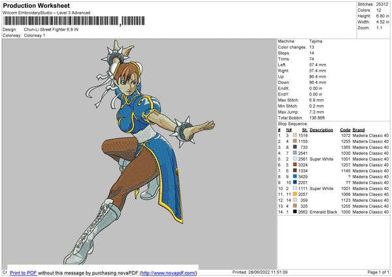Click the width value '4.52 in'
392x277 pixels.
[x=382, y=22]
